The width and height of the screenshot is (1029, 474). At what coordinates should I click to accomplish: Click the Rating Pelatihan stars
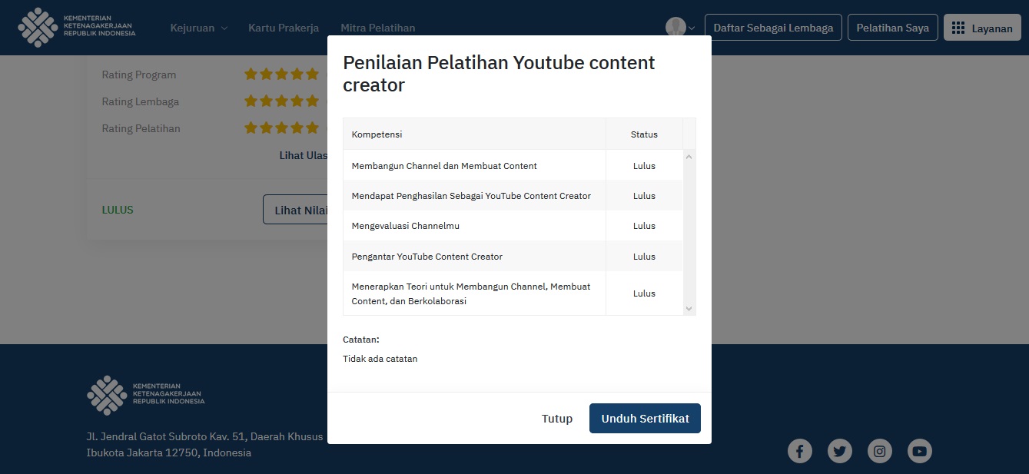pos(281,128)
